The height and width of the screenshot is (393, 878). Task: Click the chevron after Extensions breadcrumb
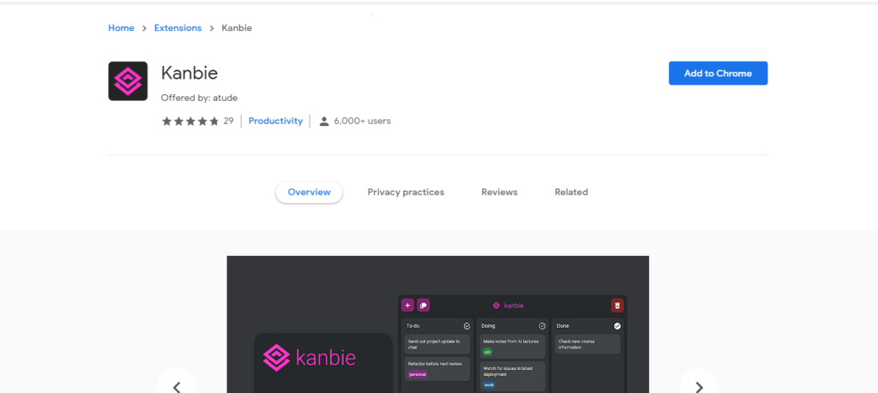[212, 28]
